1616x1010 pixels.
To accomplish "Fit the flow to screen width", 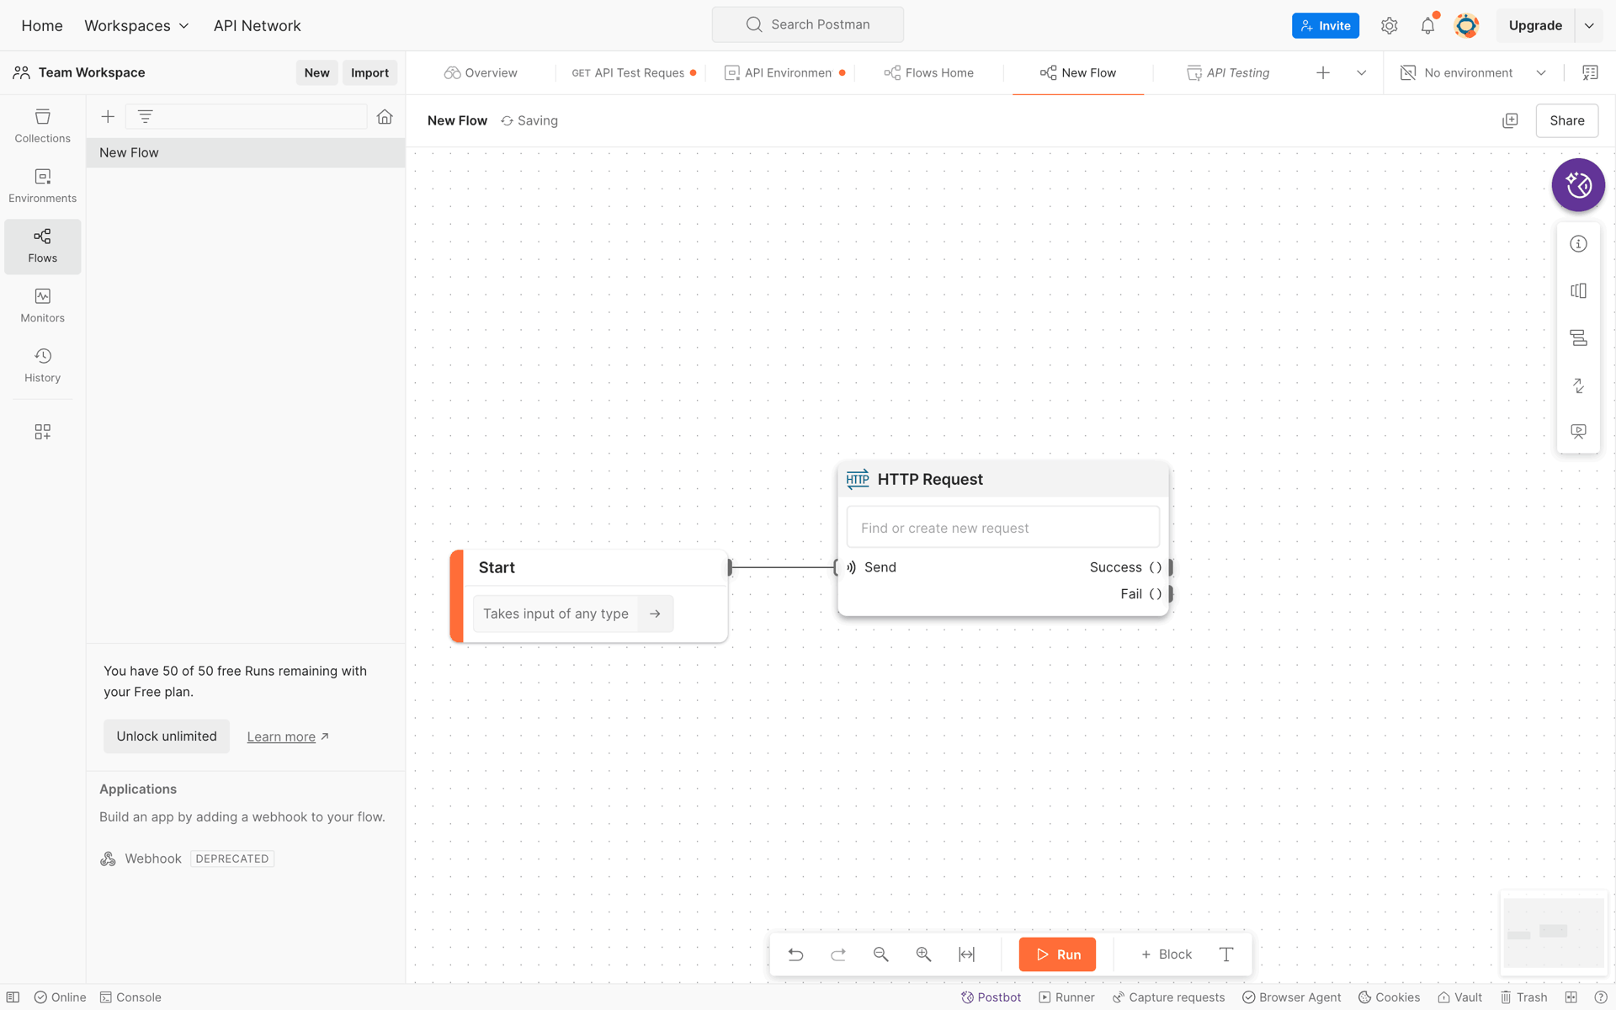I will (966, 954).
